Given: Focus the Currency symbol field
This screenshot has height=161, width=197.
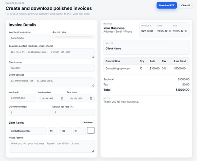Looking at the screenshot, I should (30, 113).
